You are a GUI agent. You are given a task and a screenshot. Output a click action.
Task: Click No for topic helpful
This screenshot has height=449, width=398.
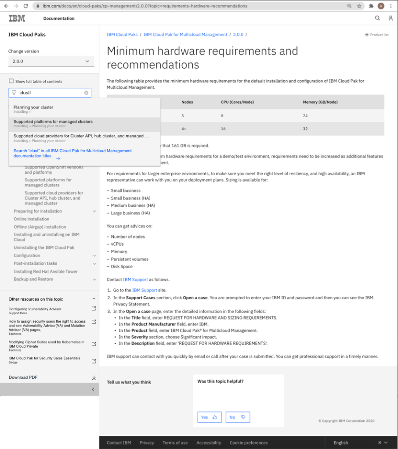pyautogui.click(x=238, y=417)
